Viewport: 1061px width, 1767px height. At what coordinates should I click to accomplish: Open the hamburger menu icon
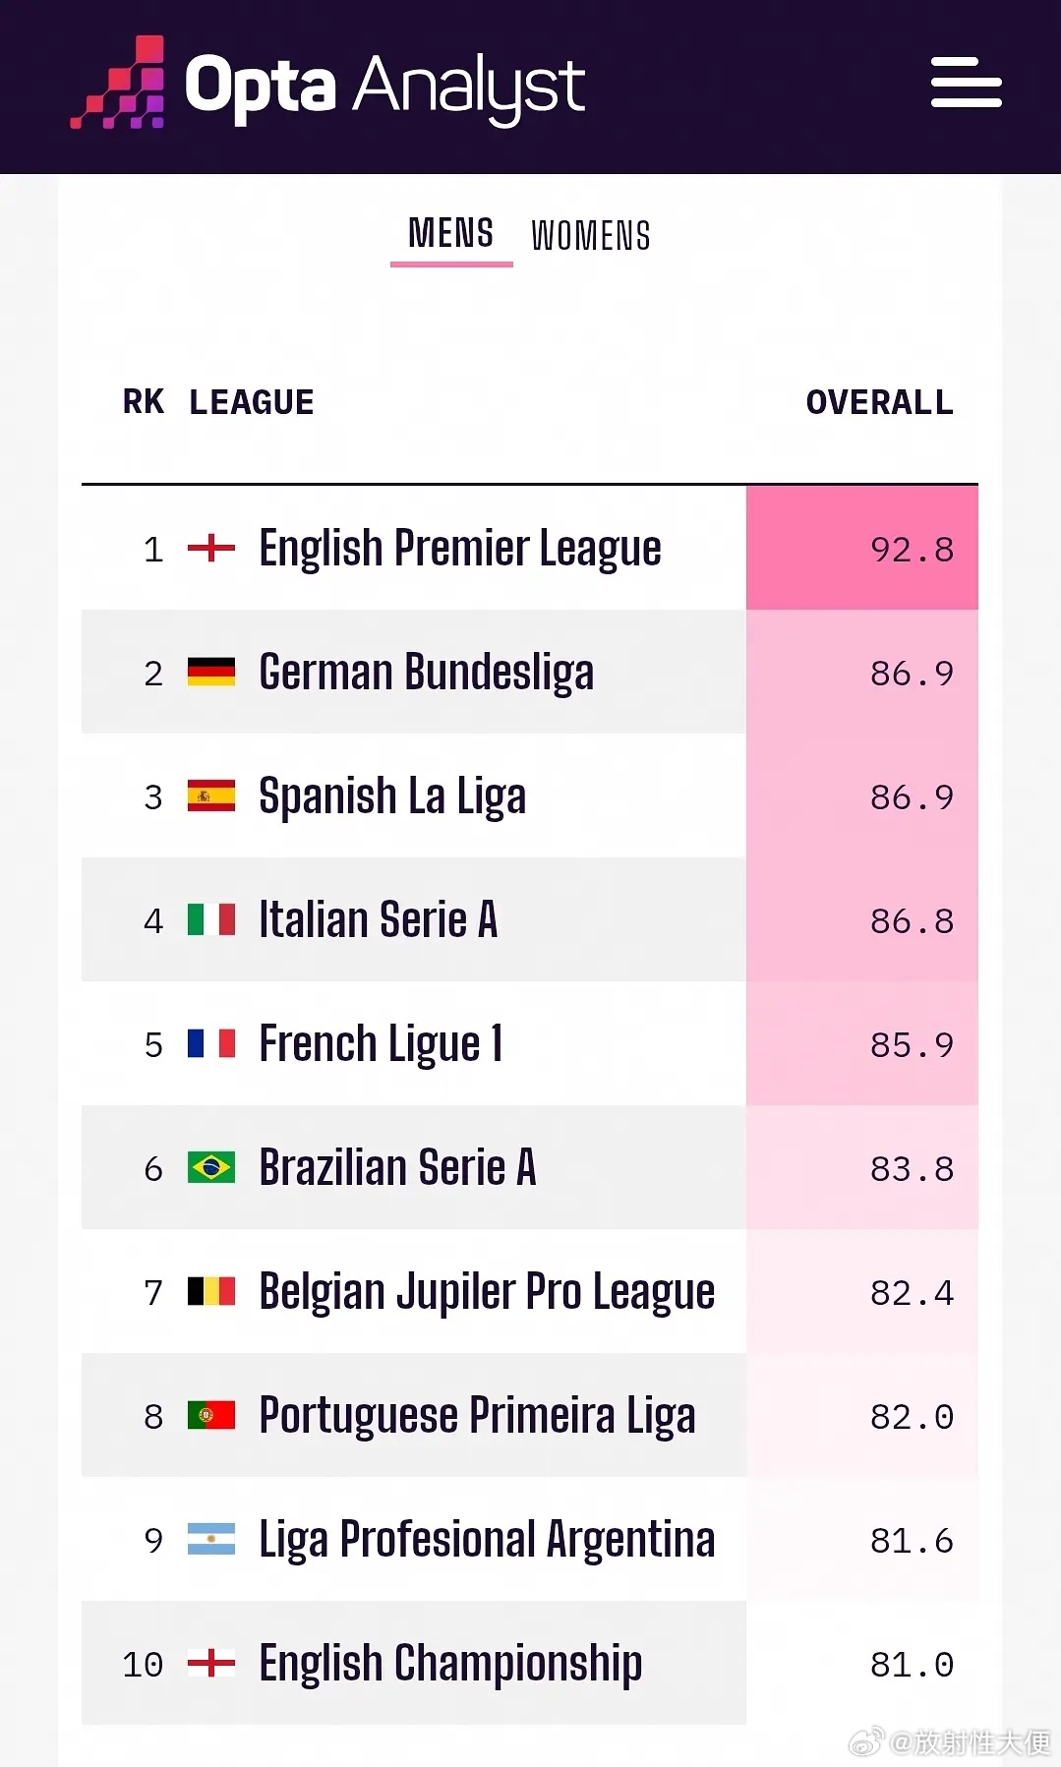pos(966,83)
